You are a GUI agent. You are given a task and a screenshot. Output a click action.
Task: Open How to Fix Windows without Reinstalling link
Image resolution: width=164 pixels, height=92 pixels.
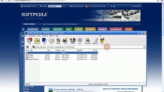point(120,89)
